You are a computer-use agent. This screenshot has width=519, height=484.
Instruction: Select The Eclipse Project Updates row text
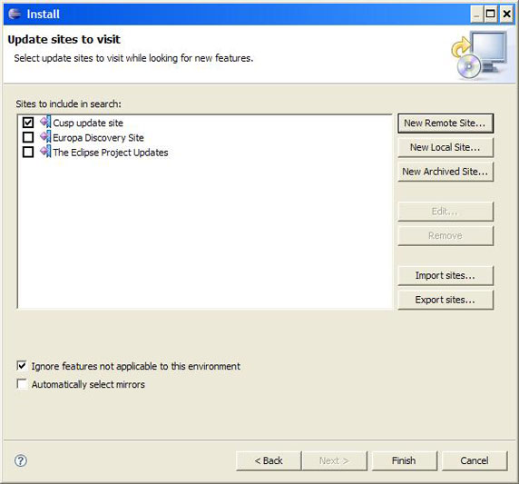(x=111, y=153)
